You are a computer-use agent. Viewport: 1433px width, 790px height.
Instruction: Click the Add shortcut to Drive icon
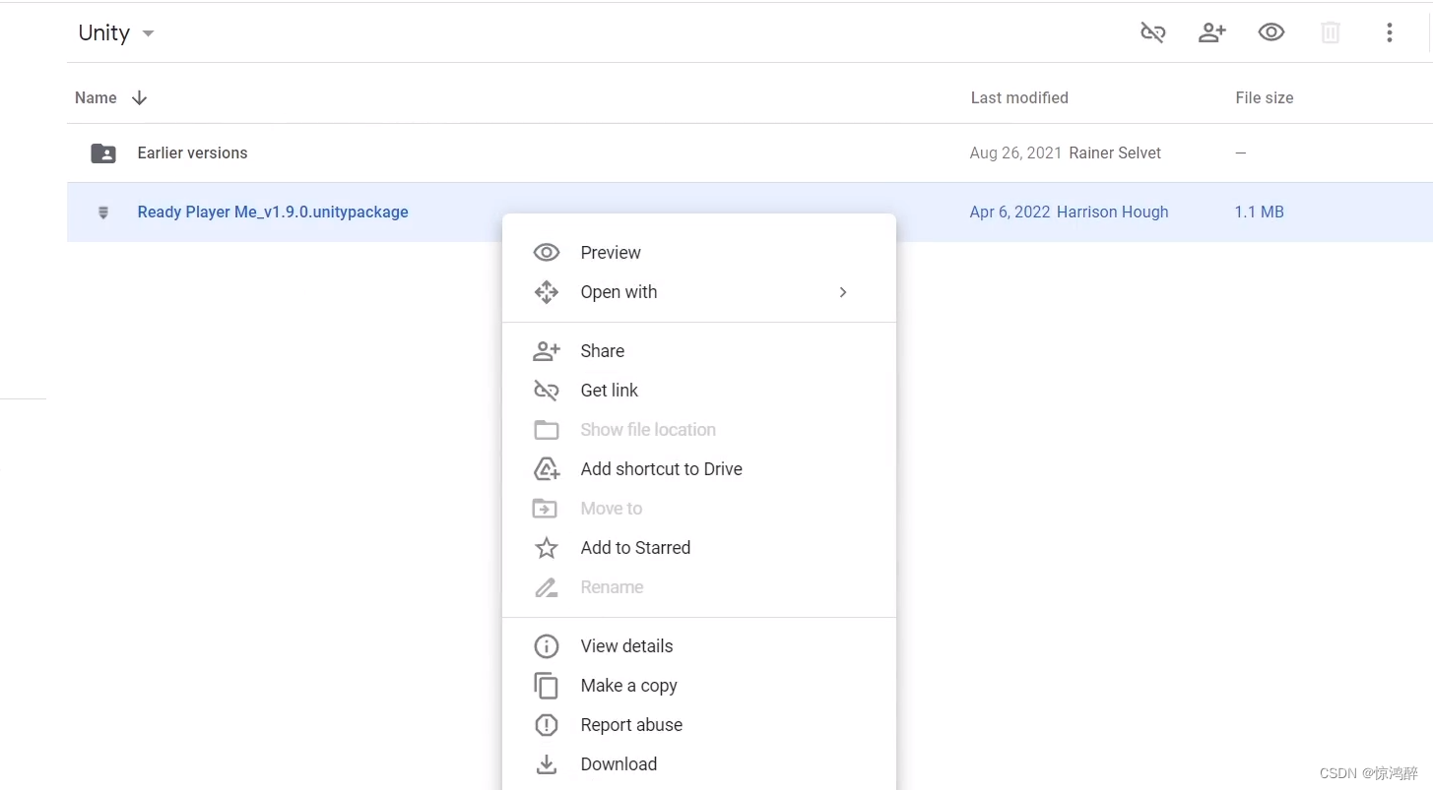click(547, 469)
